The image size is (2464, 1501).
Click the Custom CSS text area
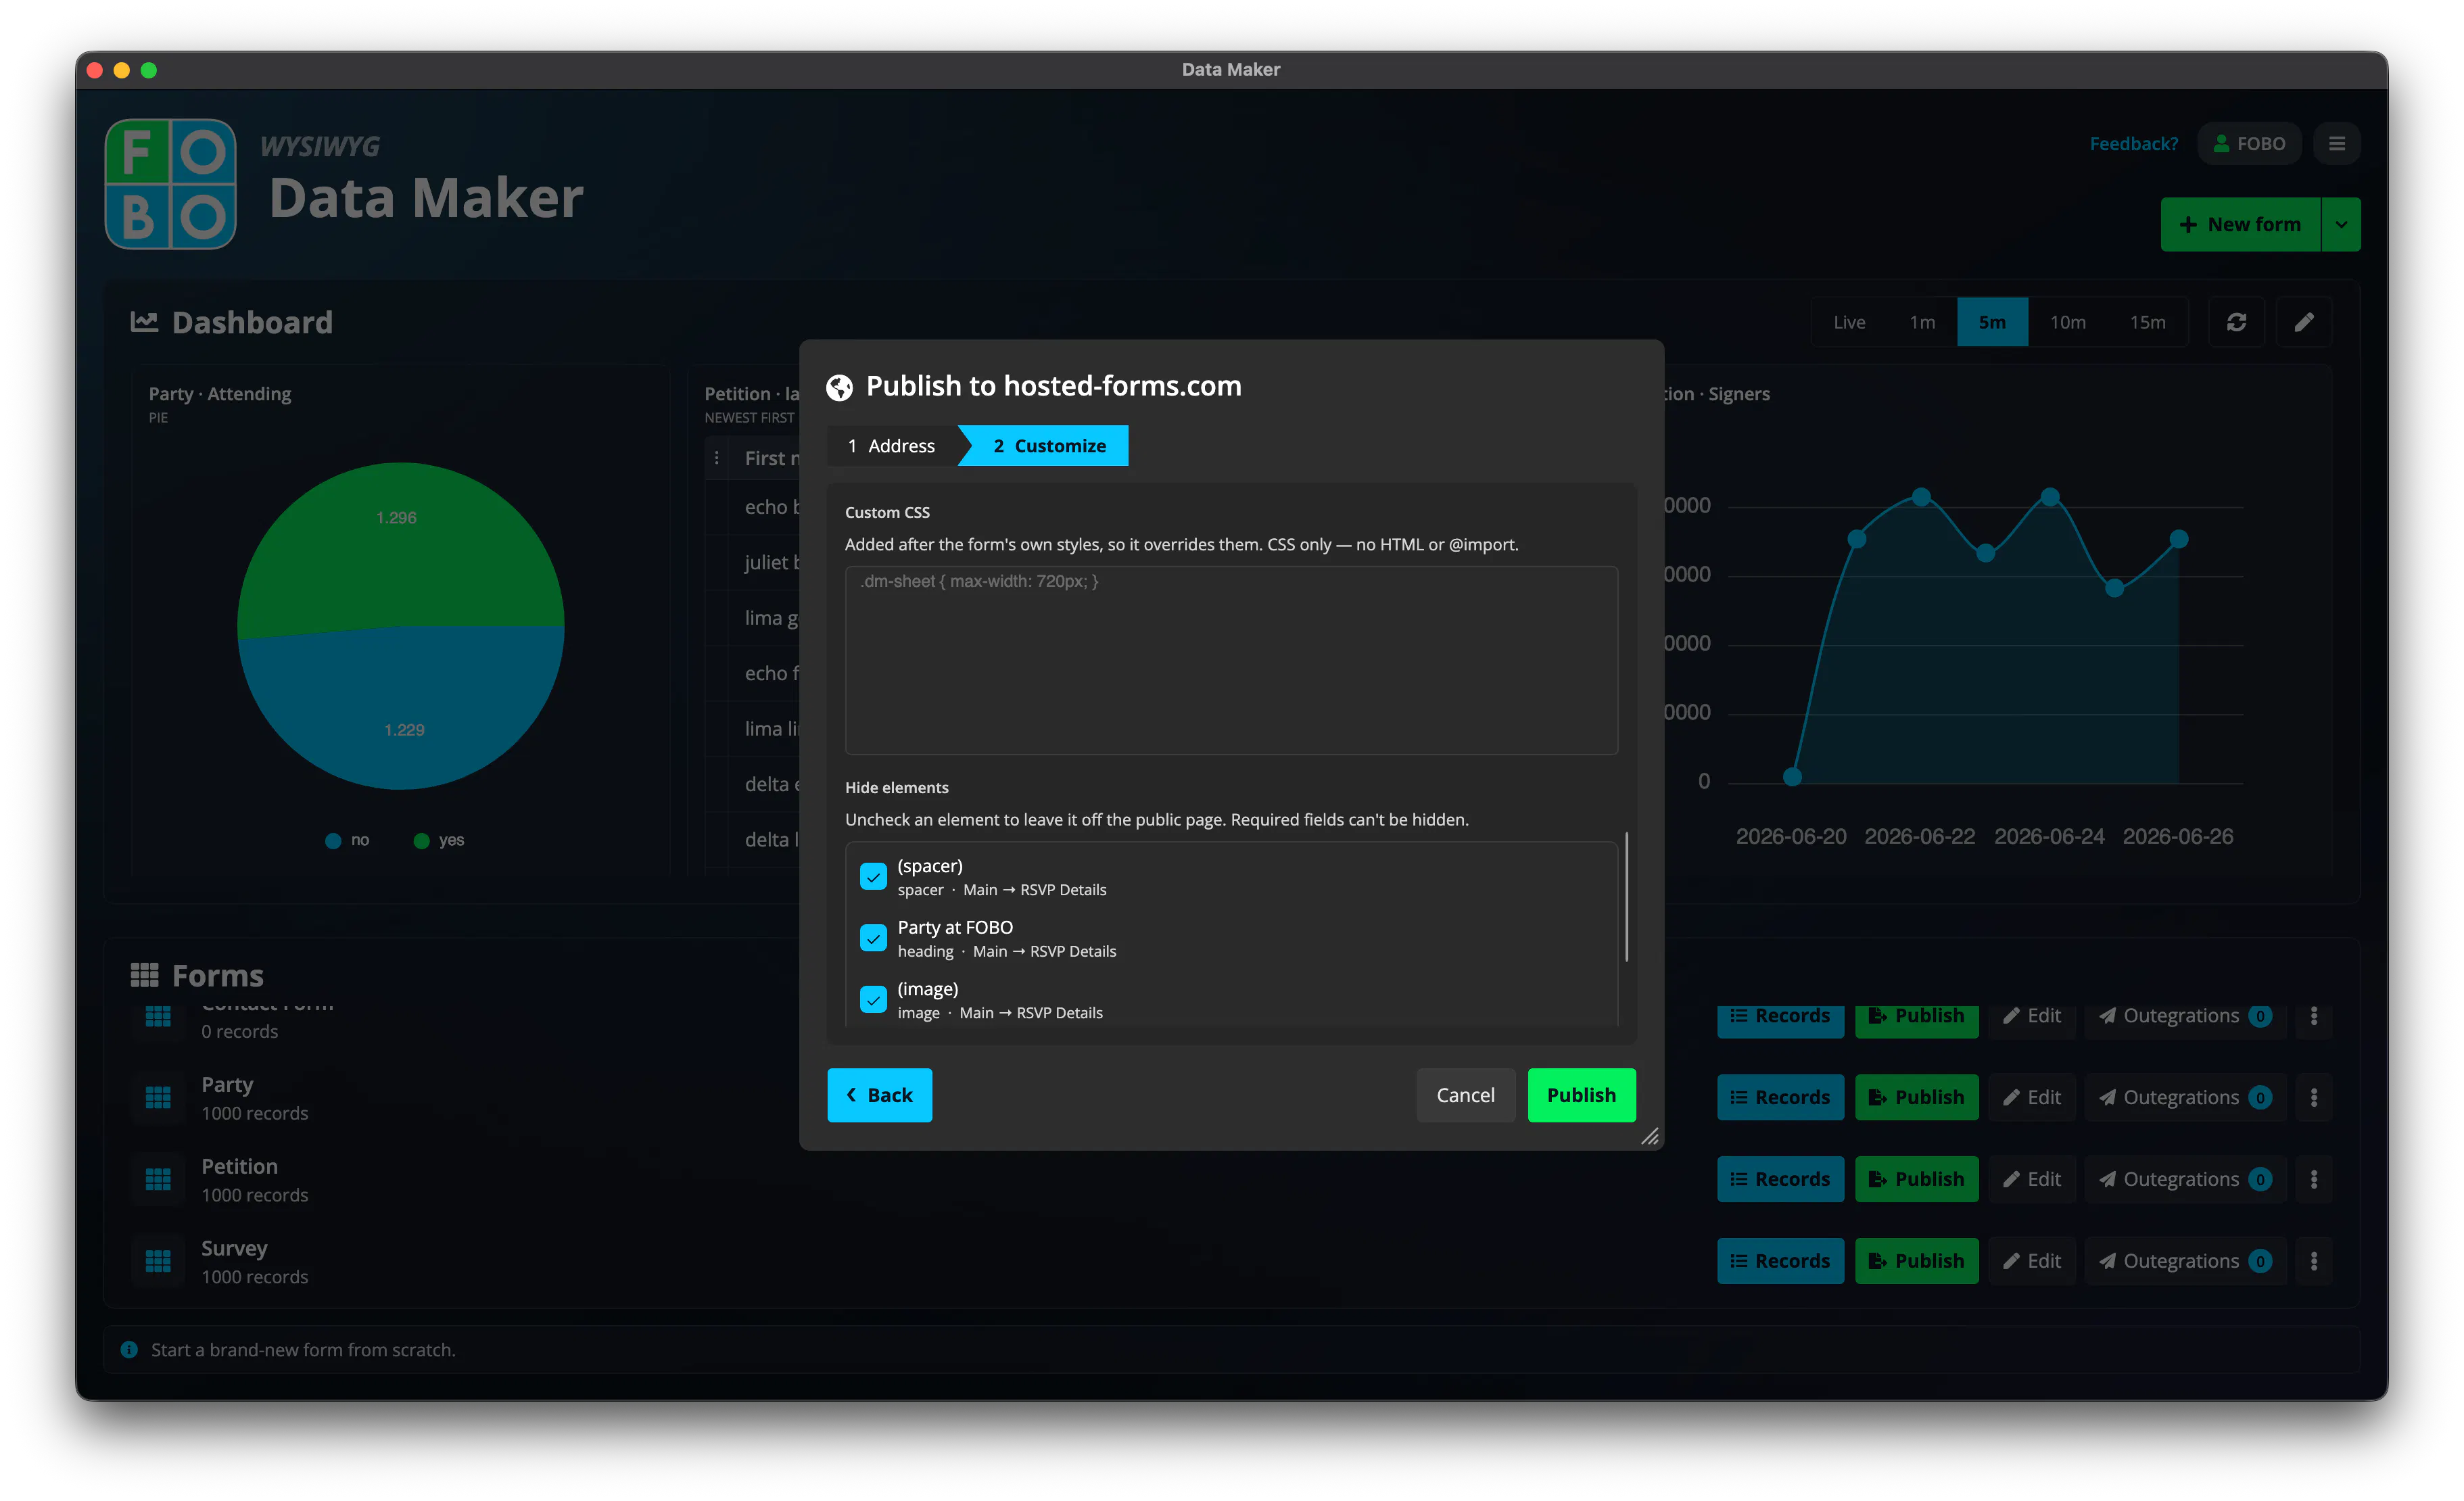1231,660
